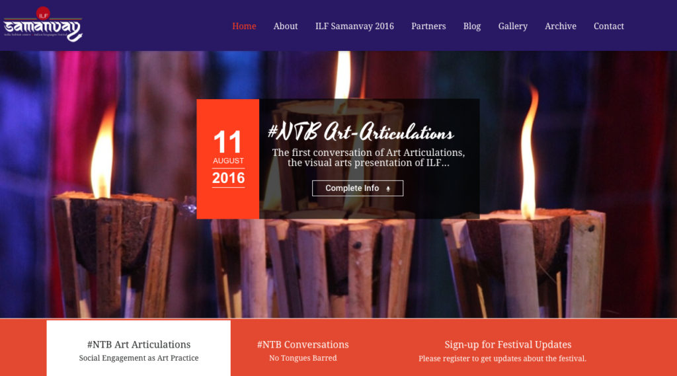
Task: Click the first conversation description text
Action: [368, 157]
